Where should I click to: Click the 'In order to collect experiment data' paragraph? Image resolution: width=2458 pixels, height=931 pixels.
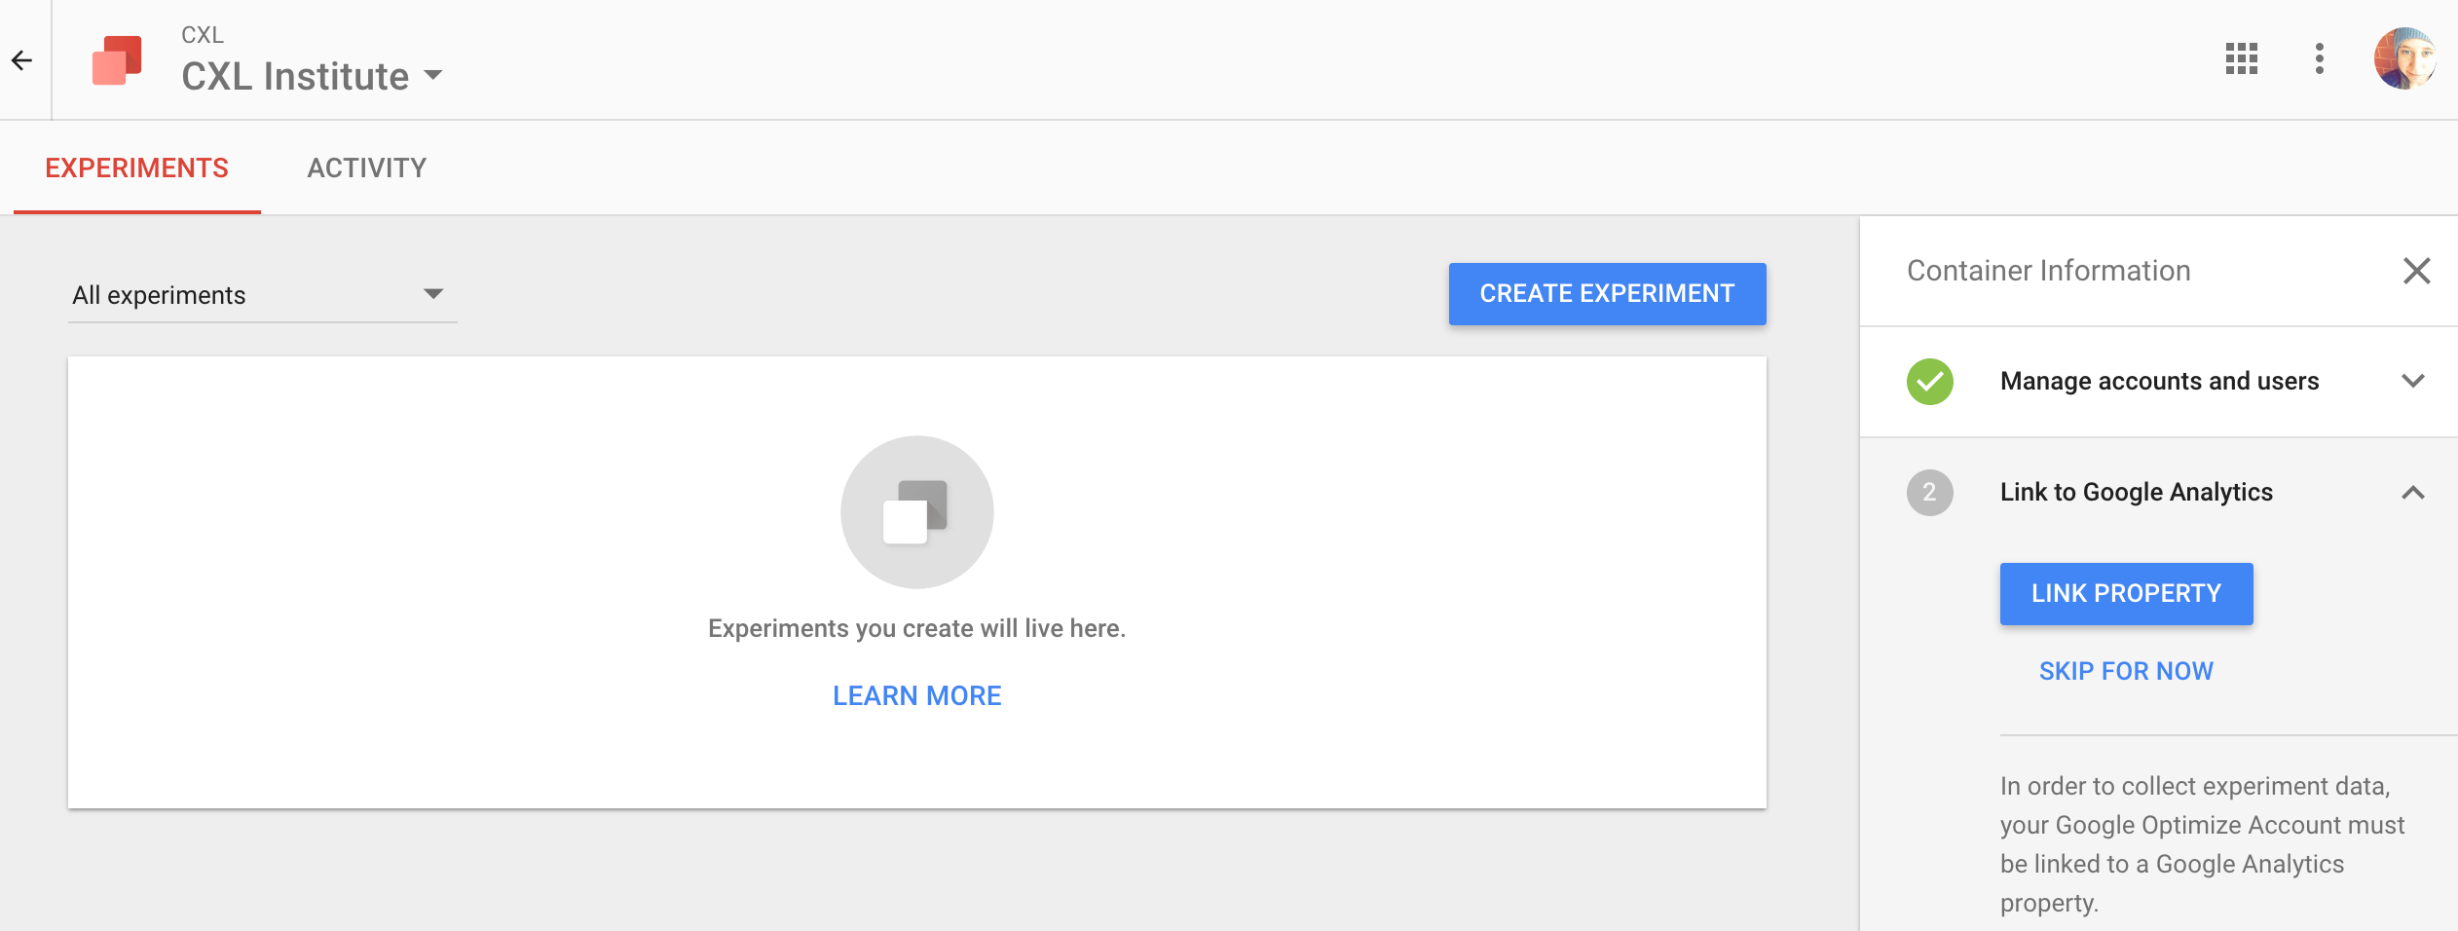tap(2202, 844)
